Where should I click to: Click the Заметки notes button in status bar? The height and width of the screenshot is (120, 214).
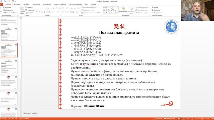click(158, 119)
